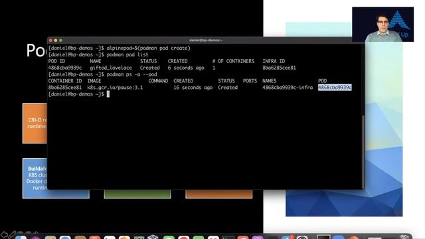Image resolution: width=425 pixels, height=239 pixels.
Task: Click pod ID 4868cba9939c under POD ID
Action: pyautogui.click(x=65, y=68)
